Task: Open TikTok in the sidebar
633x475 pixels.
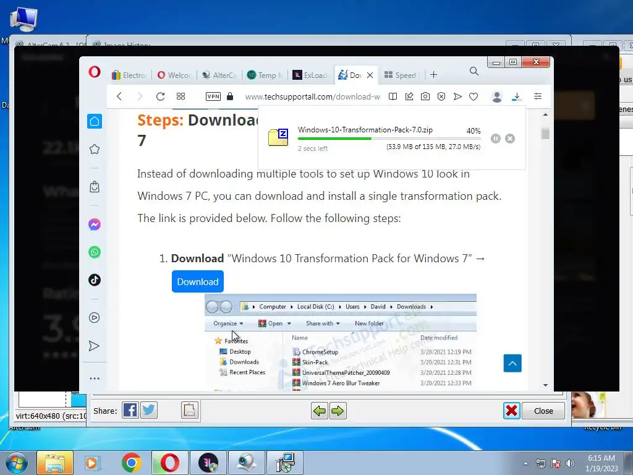Action: pyautogui.click(x=95, y=280)
